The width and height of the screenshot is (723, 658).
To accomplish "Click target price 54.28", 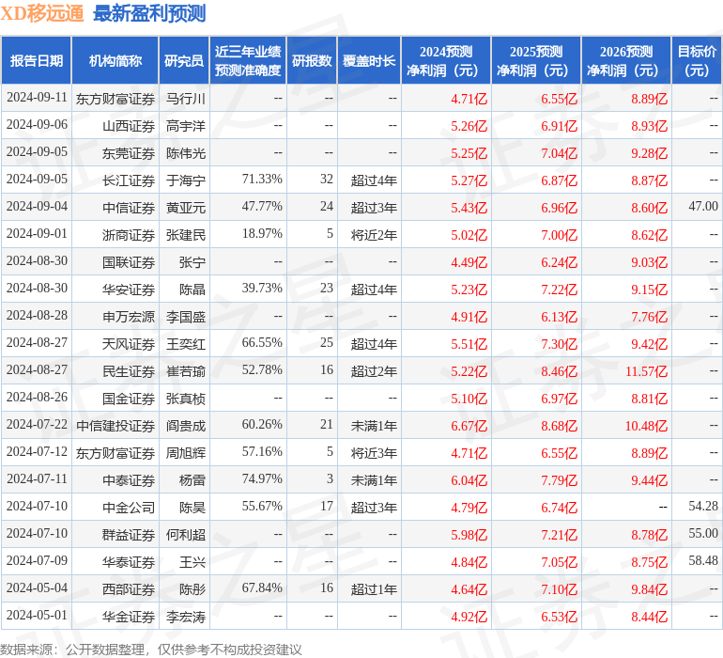I will [703, 506].
